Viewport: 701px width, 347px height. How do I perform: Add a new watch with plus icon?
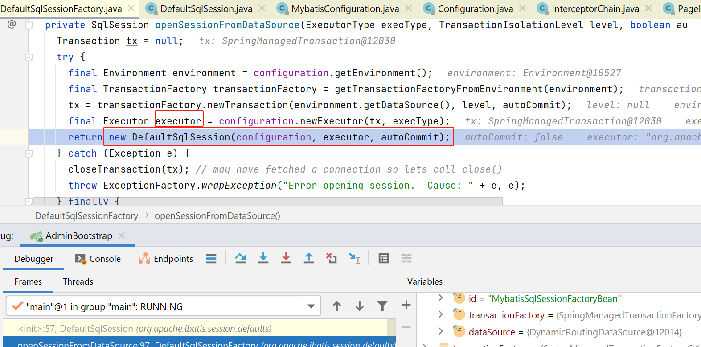coord(406,305)
